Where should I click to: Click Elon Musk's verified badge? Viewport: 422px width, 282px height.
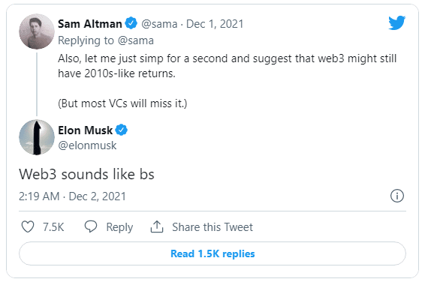122,130
